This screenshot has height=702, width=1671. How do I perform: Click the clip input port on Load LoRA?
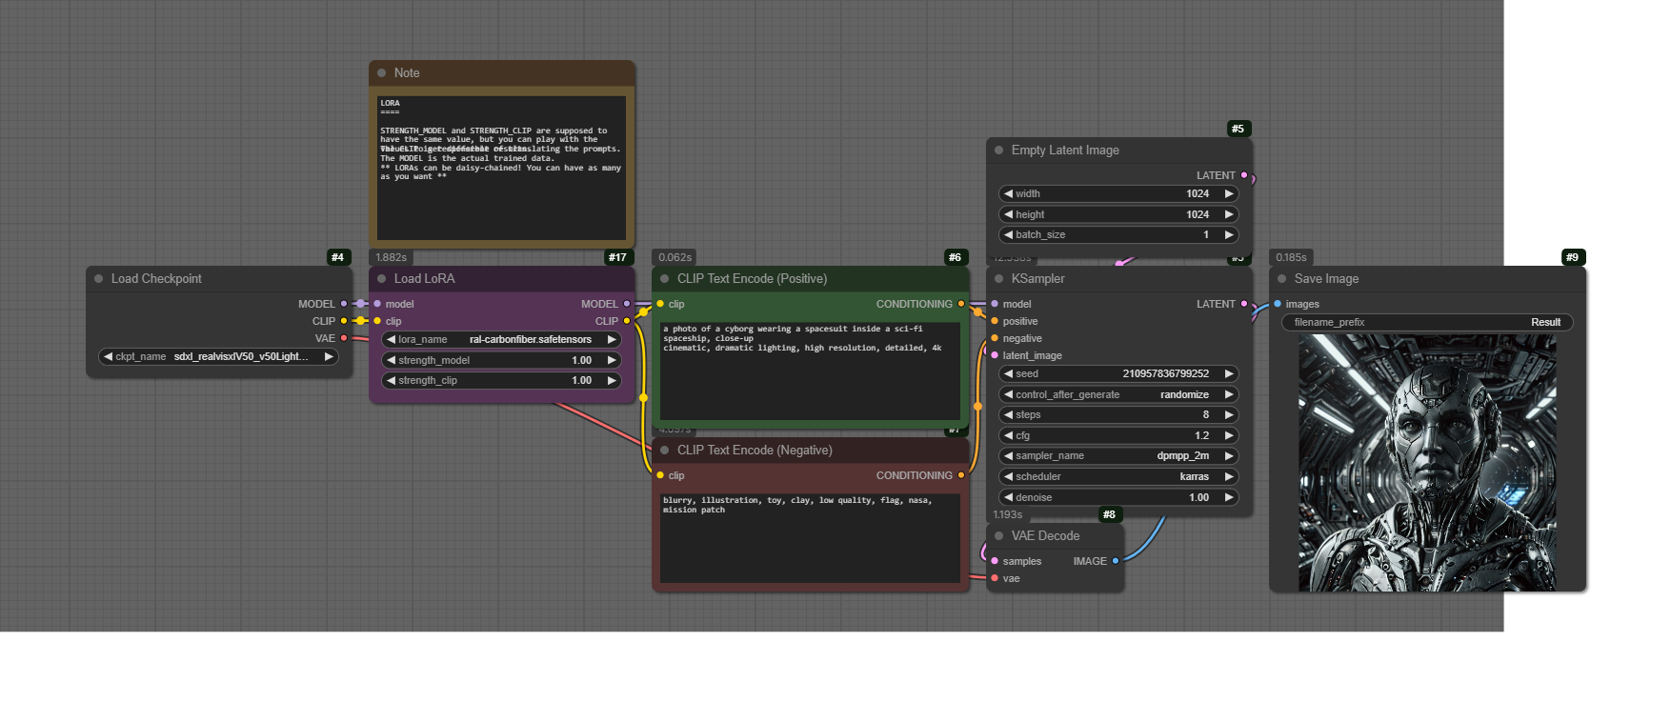[x=377, y=321]
